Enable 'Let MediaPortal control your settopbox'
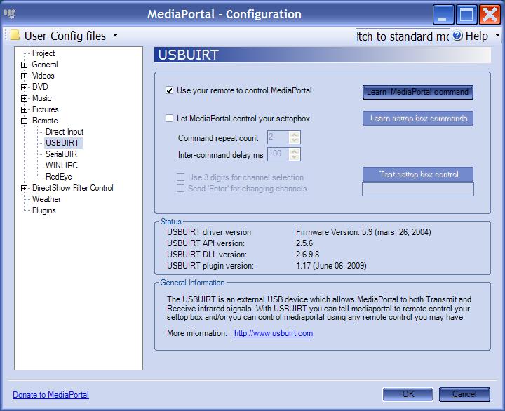Viewport: 505px width, 411px height. point(169,119)
